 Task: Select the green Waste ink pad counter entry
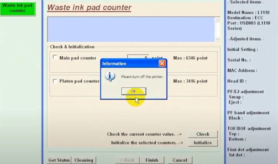[17, 8]
